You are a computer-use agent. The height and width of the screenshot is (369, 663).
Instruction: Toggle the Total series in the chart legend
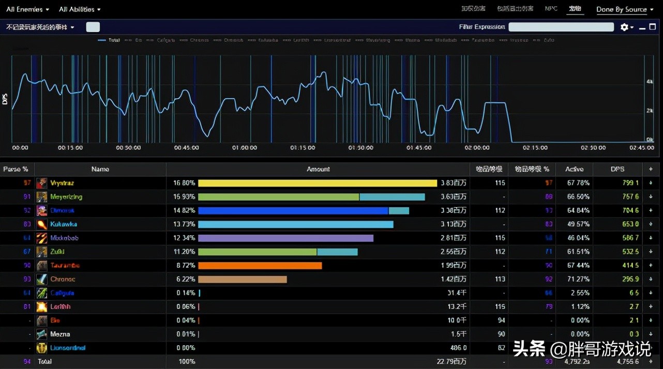click(109, 40)
